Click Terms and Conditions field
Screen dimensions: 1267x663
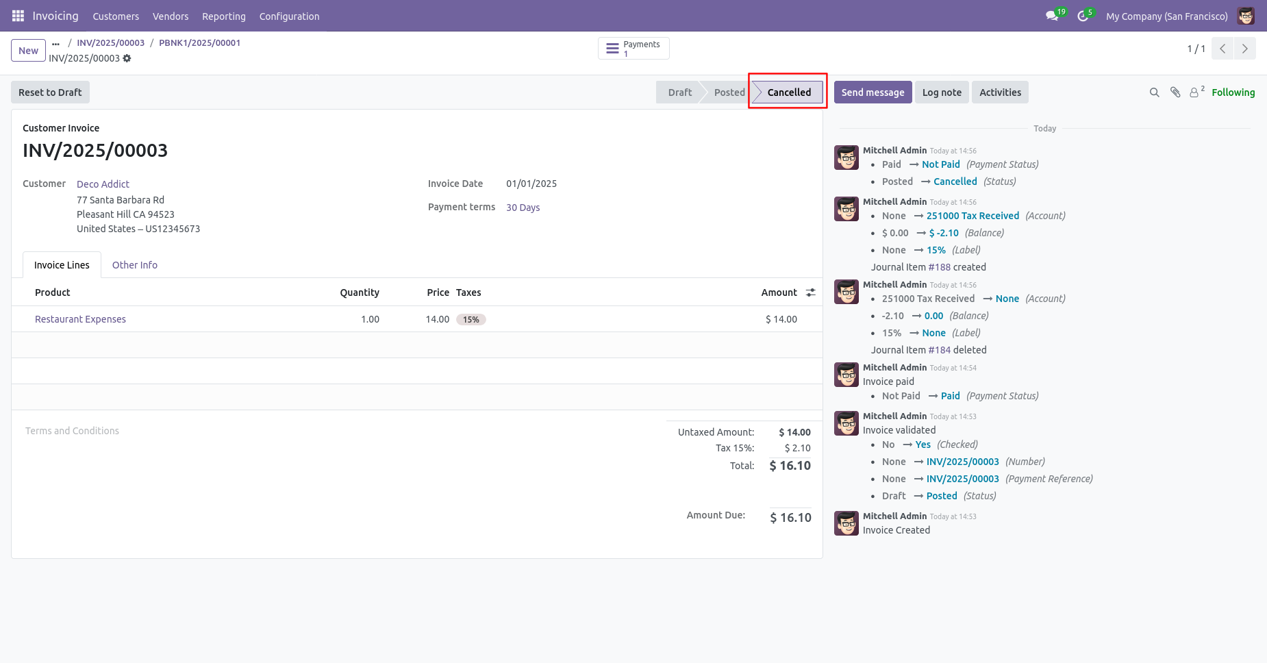pos(72,431)
